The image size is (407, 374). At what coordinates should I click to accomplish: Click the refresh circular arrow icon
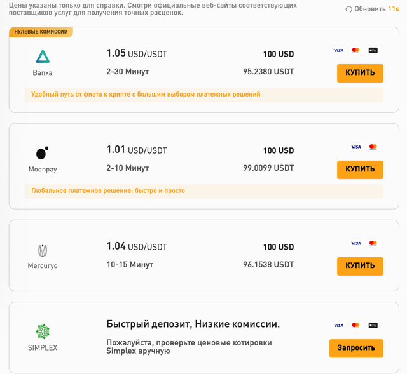(348, 10)
